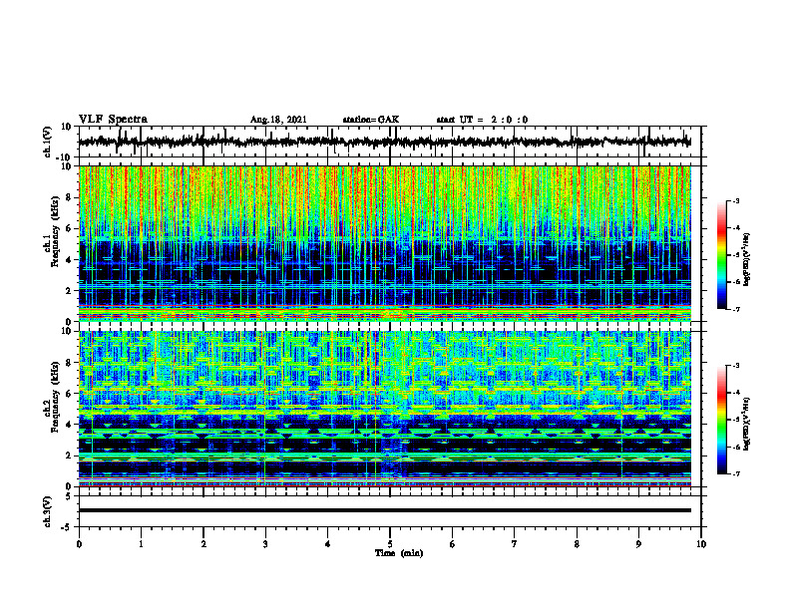Screen dimensions: 790x610
Task: Select the "Aug.18, 2021" date label
Action: coord(278,120)
